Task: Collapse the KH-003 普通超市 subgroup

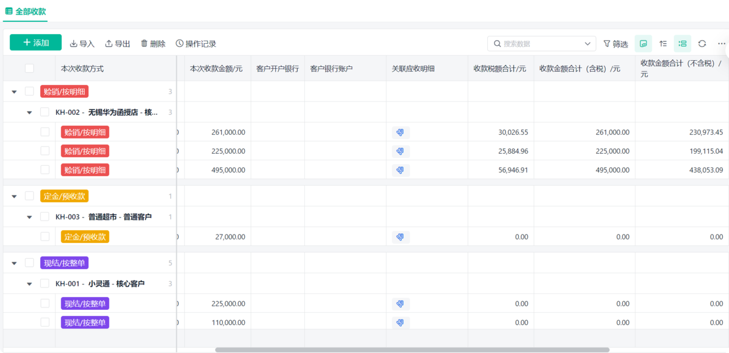Action: click(29, 217)
